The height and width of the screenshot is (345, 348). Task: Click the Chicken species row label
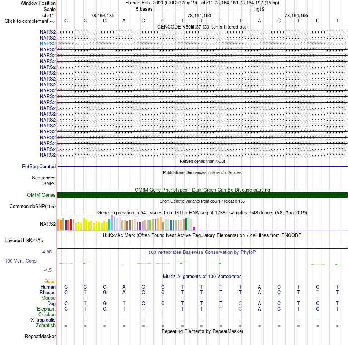coord(47,314)
